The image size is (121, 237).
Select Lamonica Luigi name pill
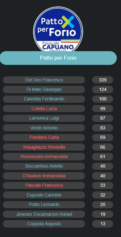click(44, 118)
